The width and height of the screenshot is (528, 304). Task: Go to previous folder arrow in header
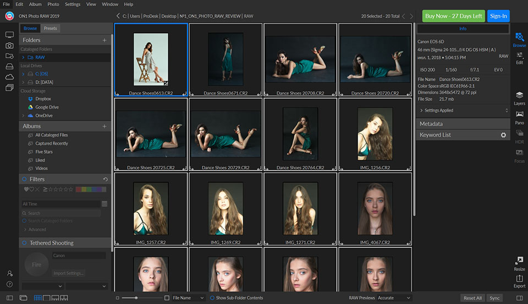point(118,16)
